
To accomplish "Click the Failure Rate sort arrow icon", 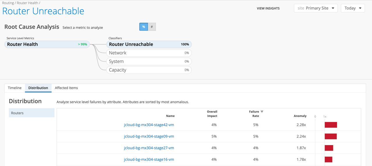I will pyautogui.click(x=262, y=111).
